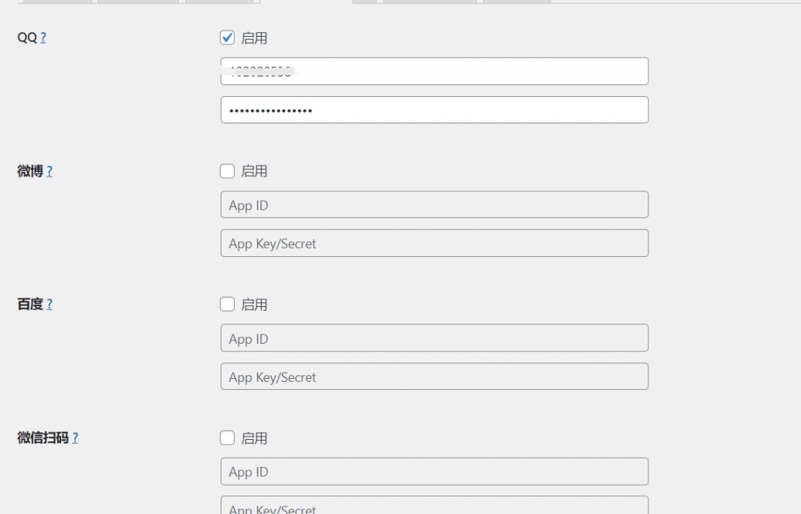801x514 pixels.
Task: Click the 启用 label text for 微信扫码
Action: pos(254,438)
